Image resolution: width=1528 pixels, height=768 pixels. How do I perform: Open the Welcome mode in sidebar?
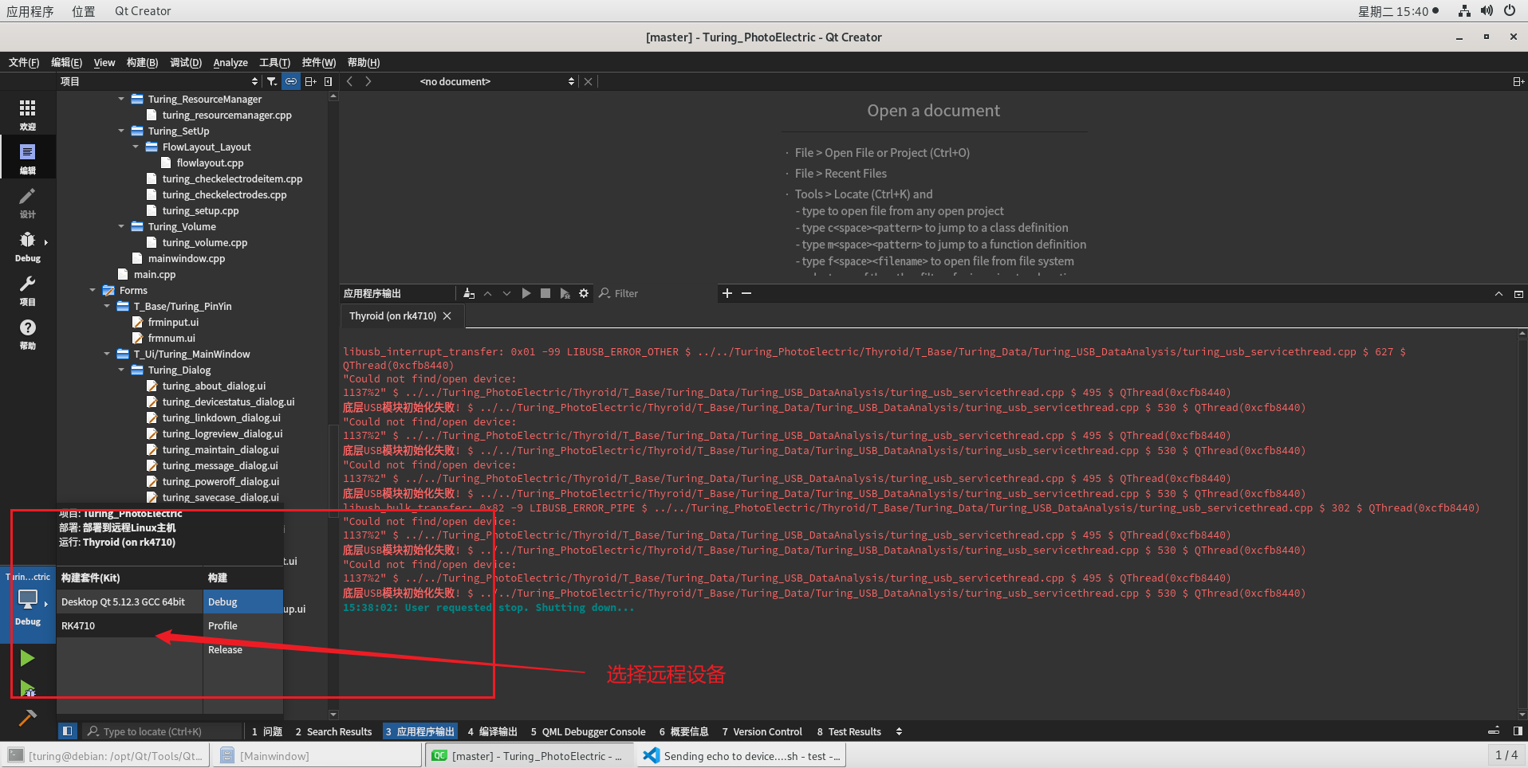click(27, 115)
